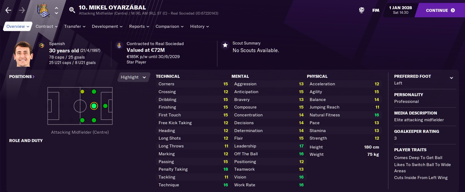Click the back navigation arrow
Image resolution: width=465 pixels, height=192 pixels.
[x=8, y=10]
